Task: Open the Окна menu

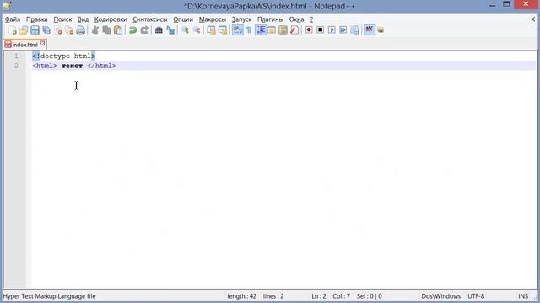Action: (296, 19)
